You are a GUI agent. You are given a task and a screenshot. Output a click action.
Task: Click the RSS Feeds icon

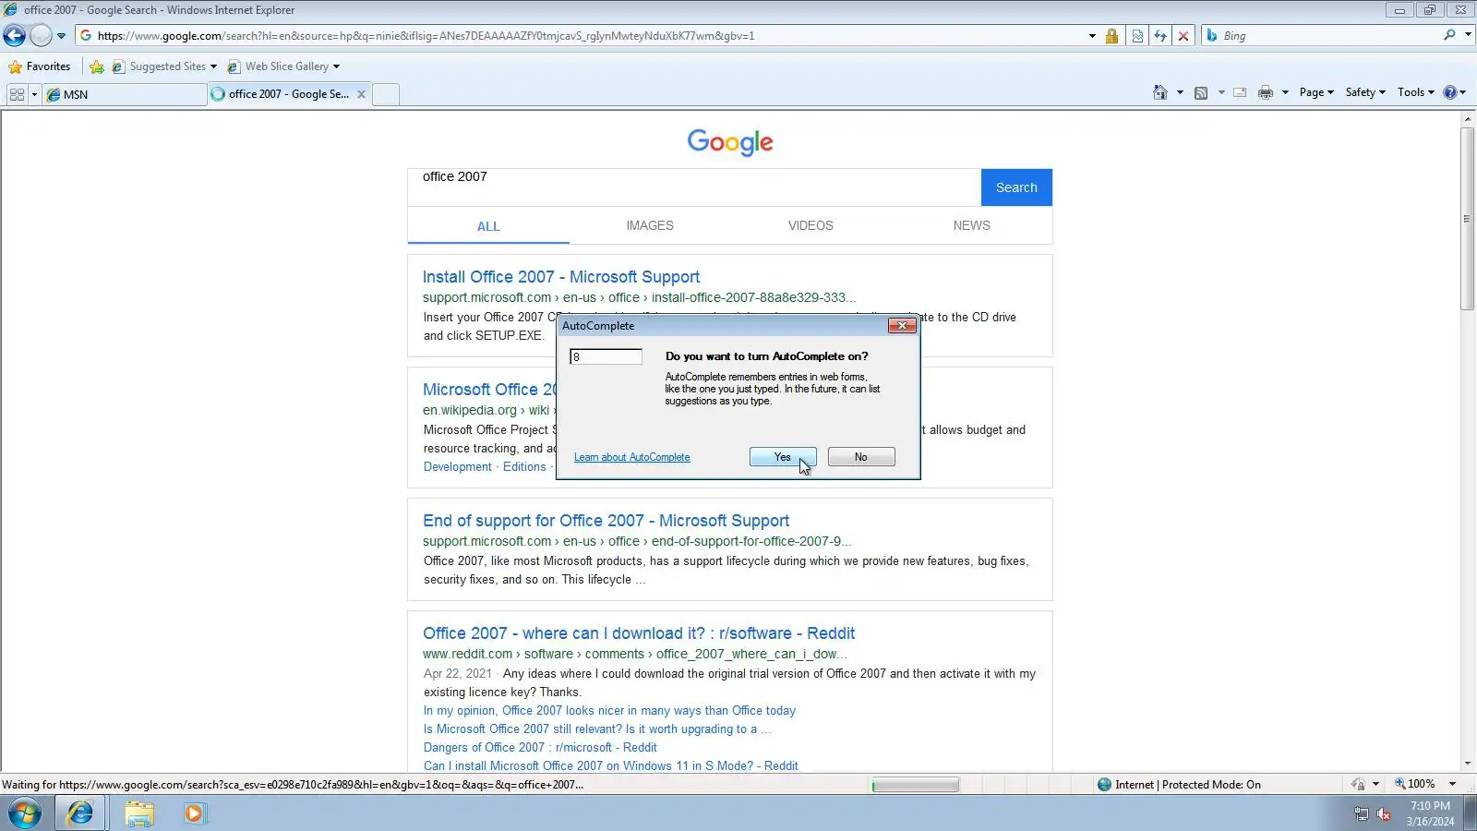[1201, 92]
